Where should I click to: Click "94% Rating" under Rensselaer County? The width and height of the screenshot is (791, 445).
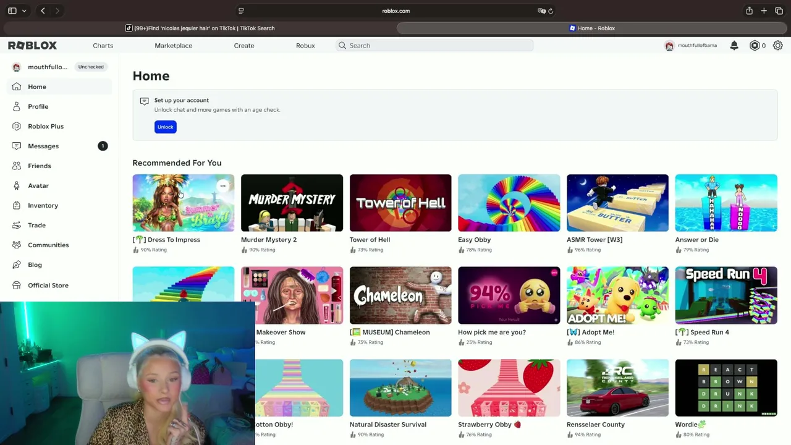pos(588,434)
